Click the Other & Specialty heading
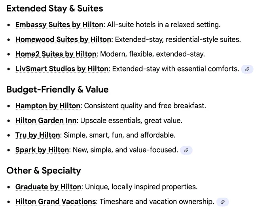 click(44, 171)
